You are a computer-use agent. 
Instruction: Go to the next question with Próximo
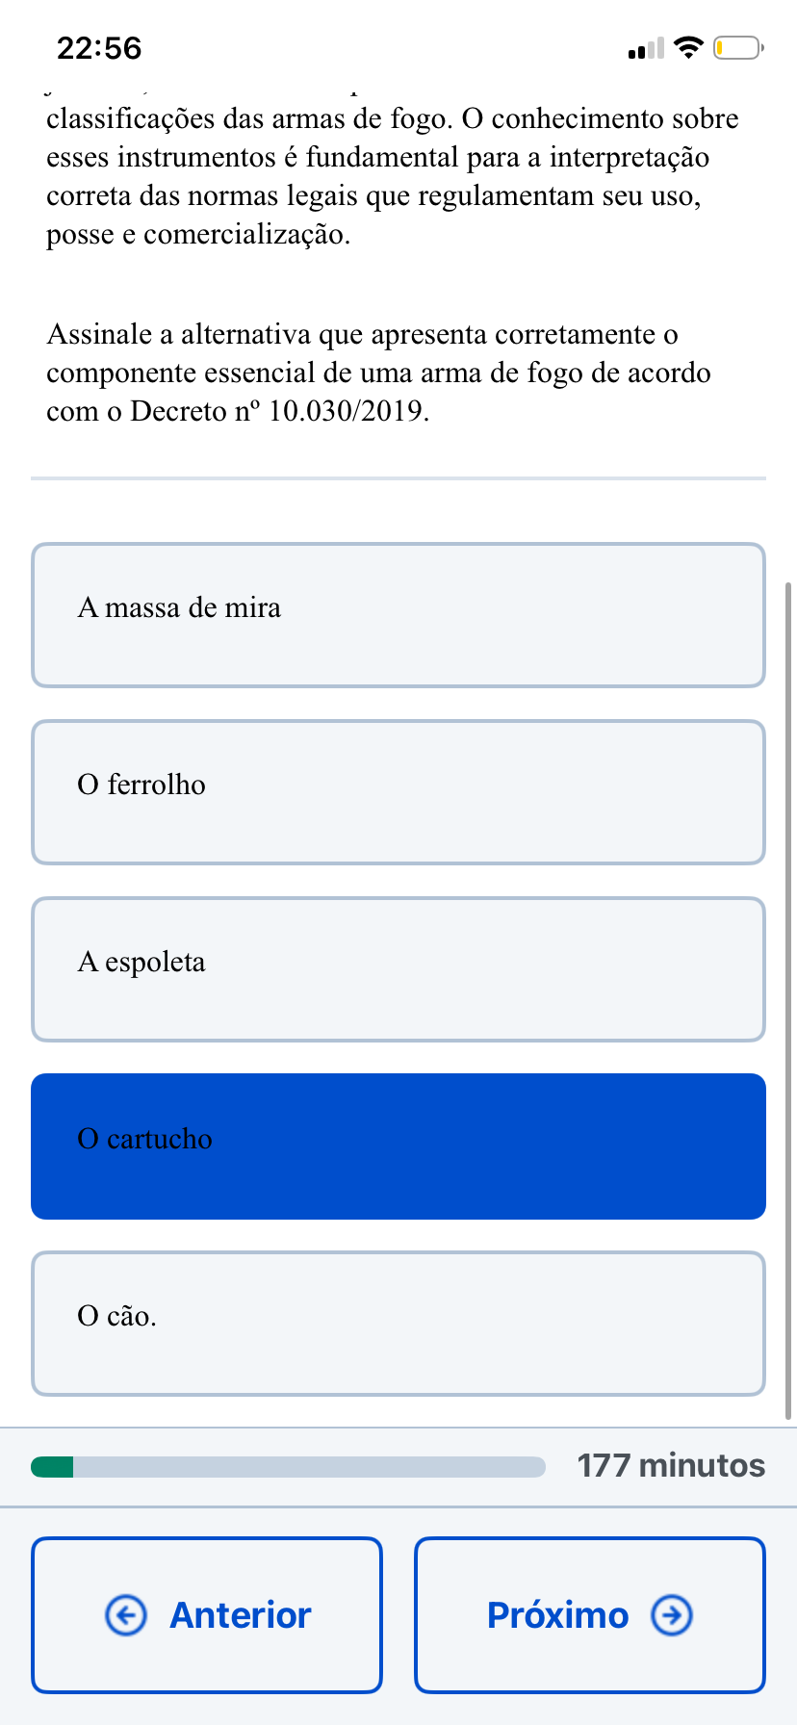click(590, 1615)
